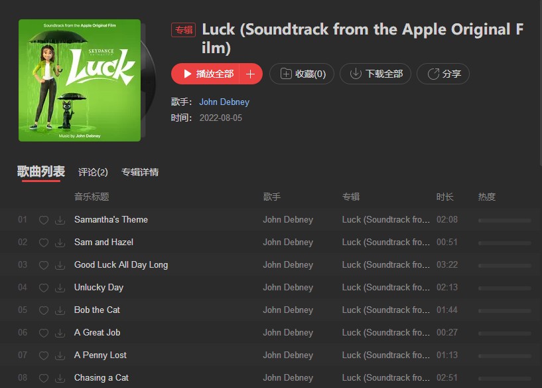Open the album link in the Unlucky Day row
This screenshot has width=542, height=388.
[385, 287]
